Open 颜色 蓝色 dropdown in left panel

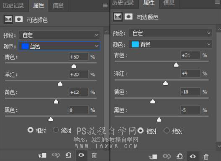59,46
